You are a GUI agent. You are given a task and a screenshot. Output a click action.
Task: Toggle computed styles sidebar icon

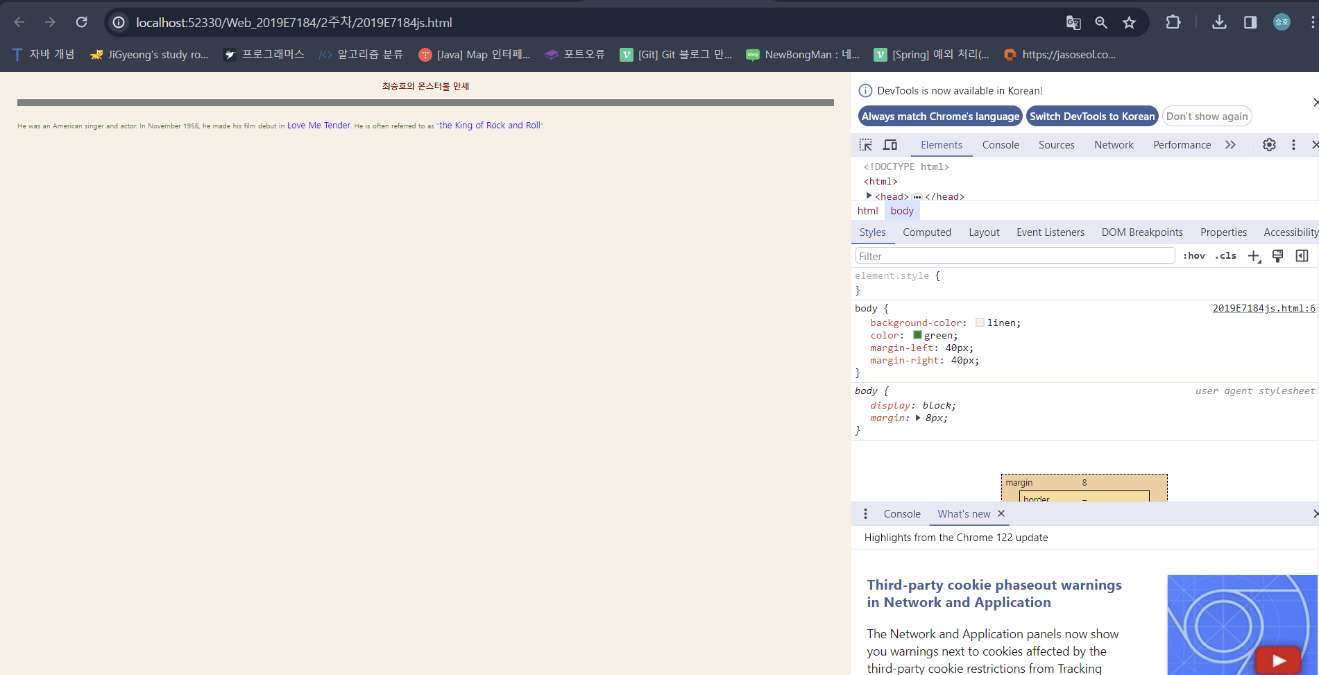[x=1302, y=256]
